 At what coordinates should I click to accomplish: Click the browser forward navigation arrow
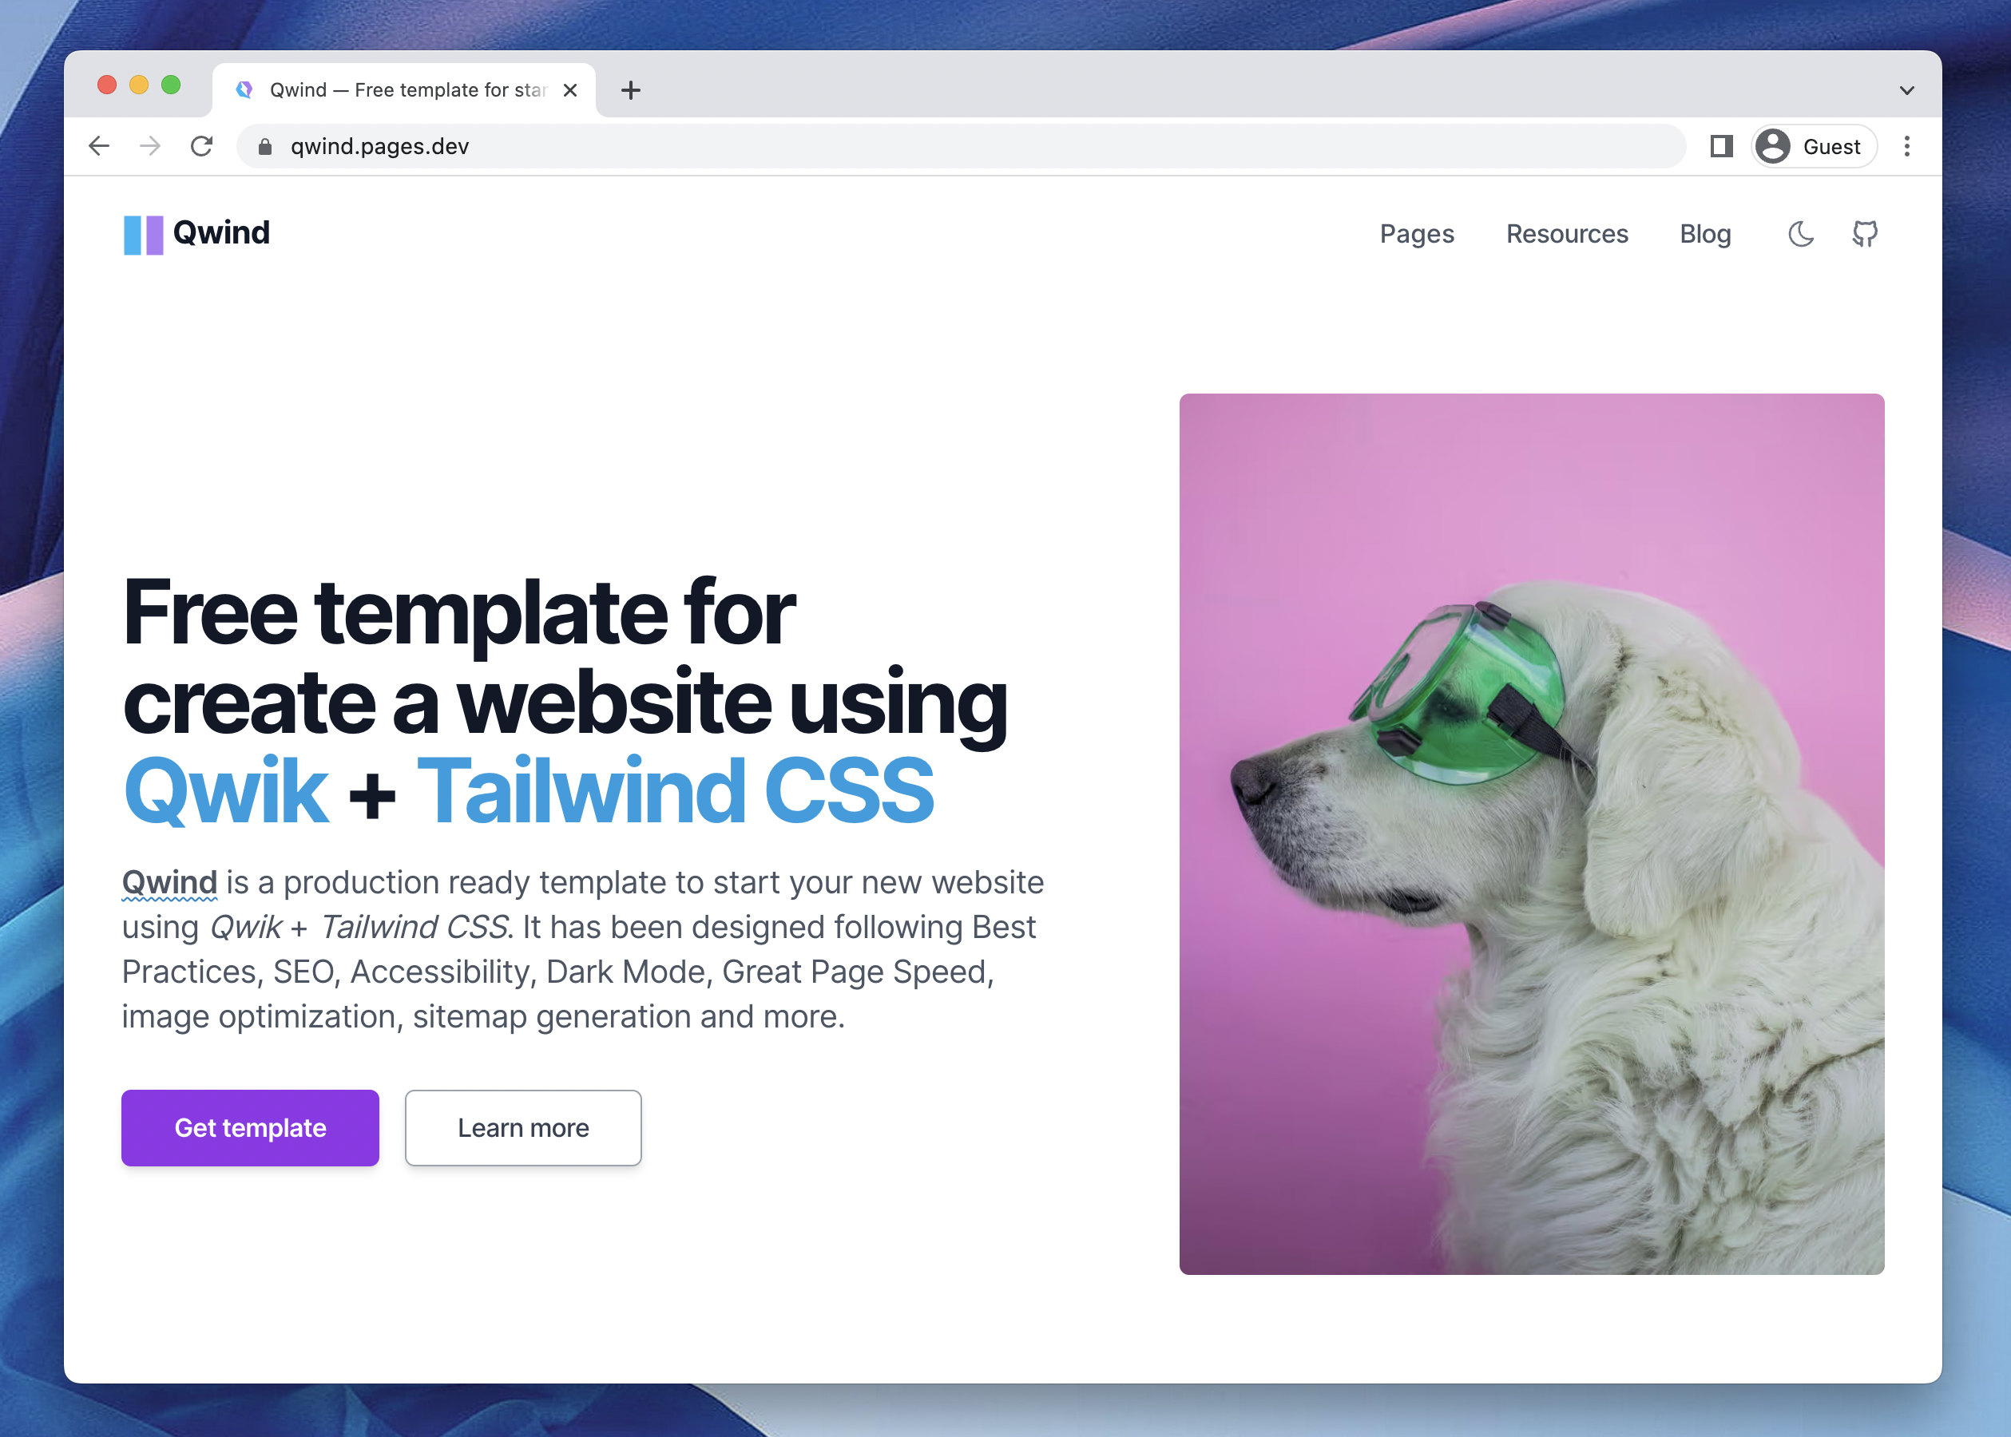click(149, 146)
